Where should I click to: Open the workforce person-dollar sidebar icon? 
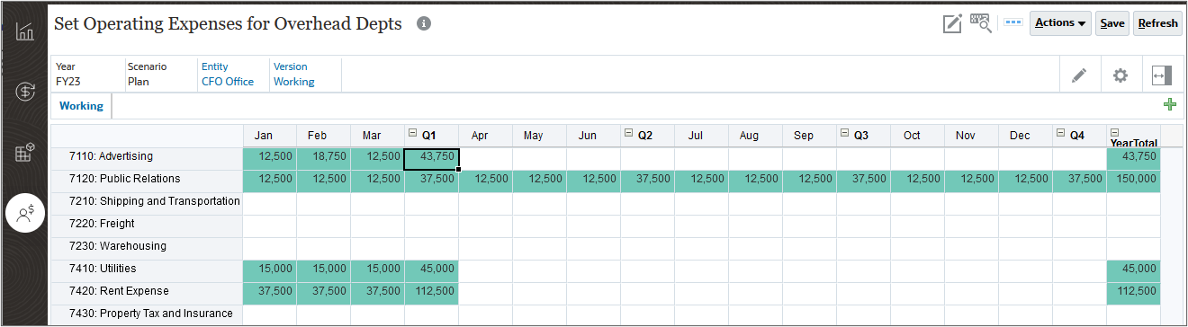tap(25, 213)
